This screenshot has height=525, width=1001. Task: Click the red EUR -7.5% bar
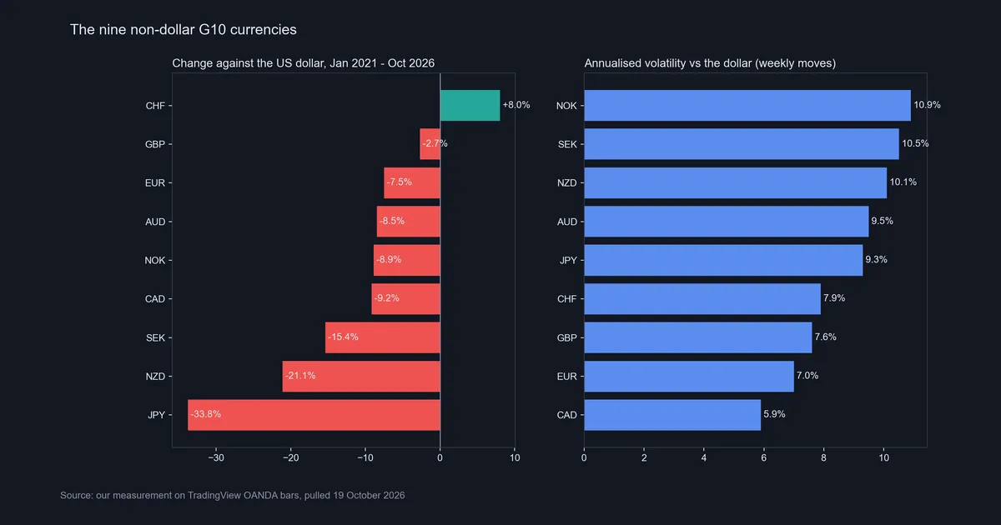click(x=412, y=182)
